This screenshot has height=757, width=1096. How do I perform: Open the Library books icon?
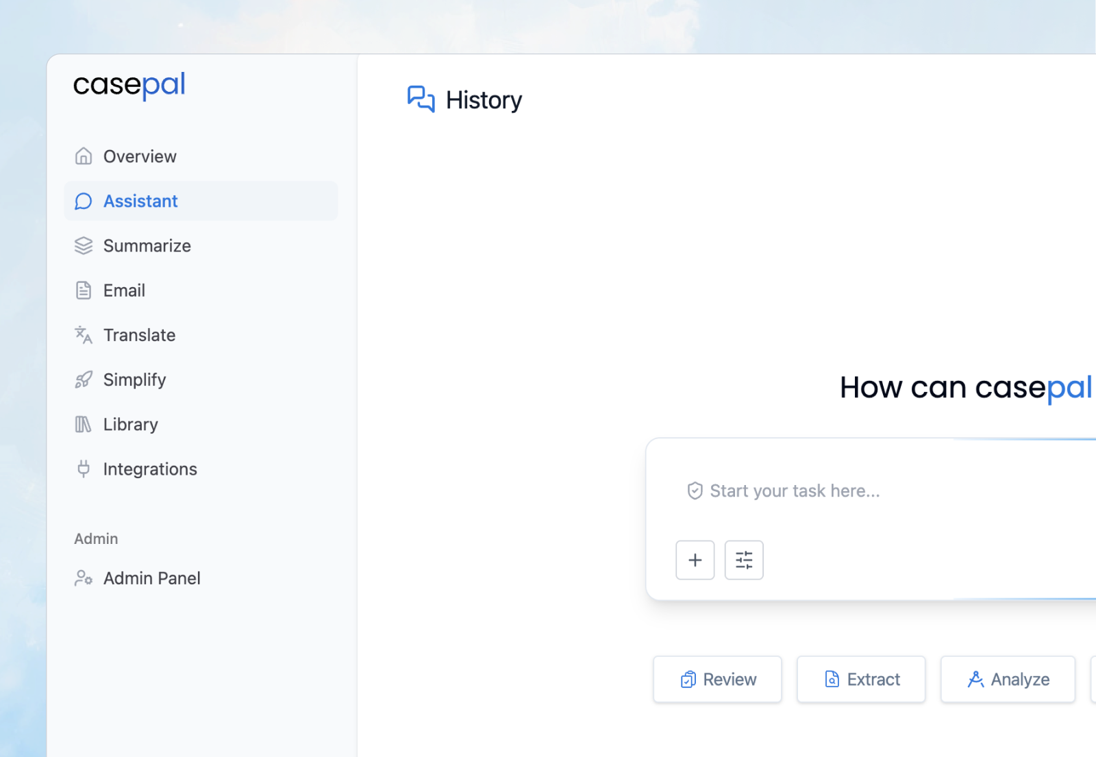83,424
